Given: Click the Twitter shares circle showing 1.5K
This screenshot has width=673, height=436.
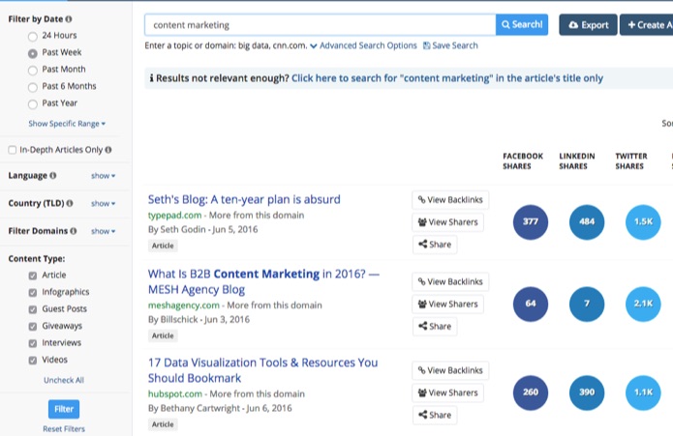Looking at the screenshot, I should pyautogui.click(x=643, y=221).
